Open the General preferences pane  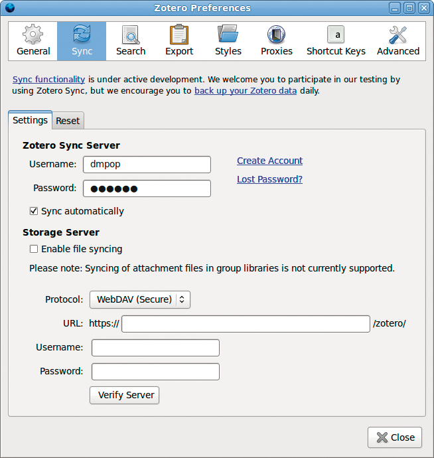[x=33, y=41]
